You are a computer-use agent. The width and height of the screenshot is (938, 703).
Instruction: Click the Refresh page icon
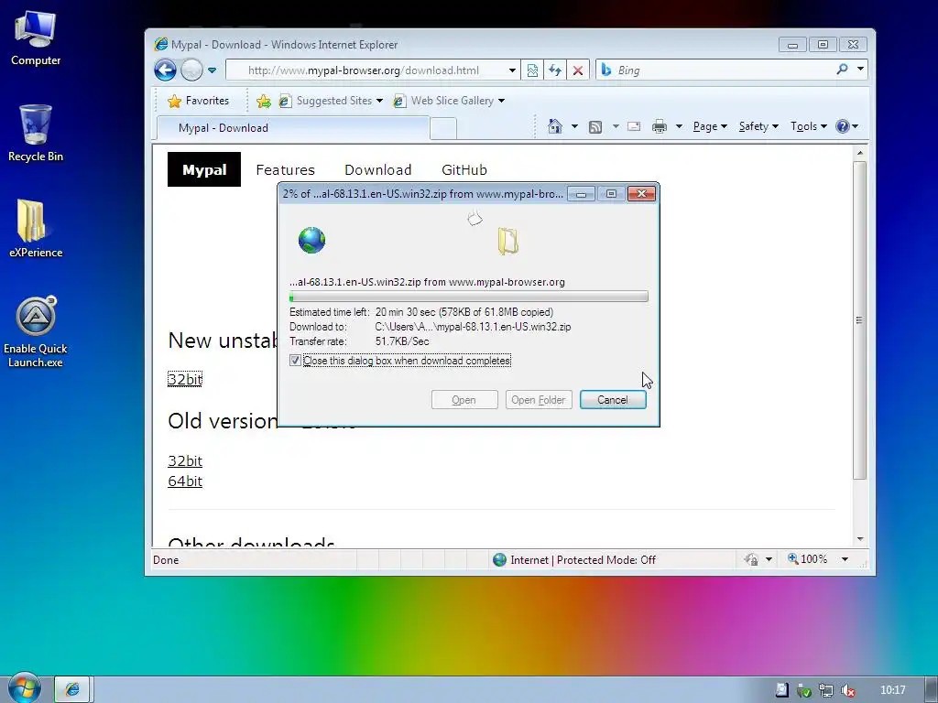coord(555,70)
